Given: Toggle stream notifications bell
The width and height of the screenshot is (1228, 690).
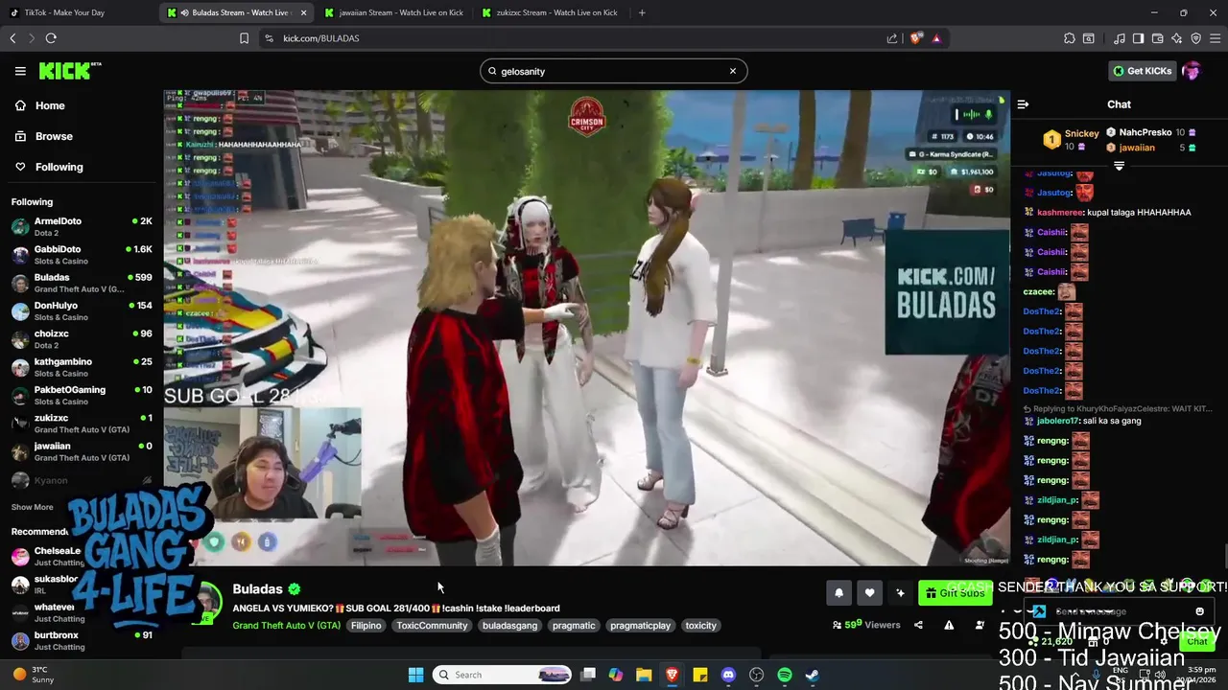Looking at the screenshot, I should (838, 593).
